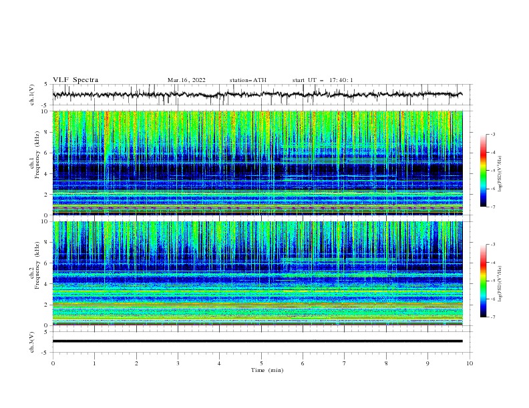529x408 pixels.
Task: Click the 'ch.1(V)' waveform axis label
Action: [x=32, y=95]
